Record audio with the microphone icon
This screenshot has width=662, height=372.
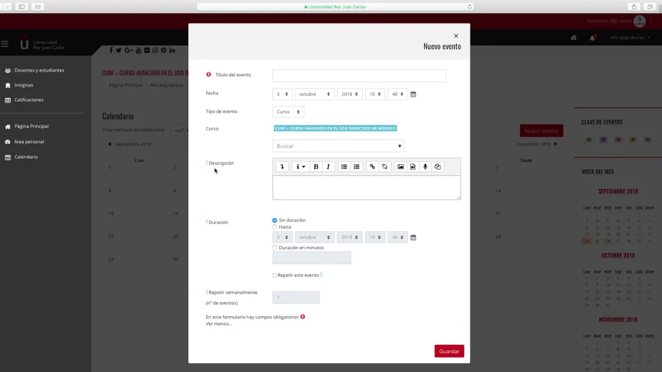(425, 167)
